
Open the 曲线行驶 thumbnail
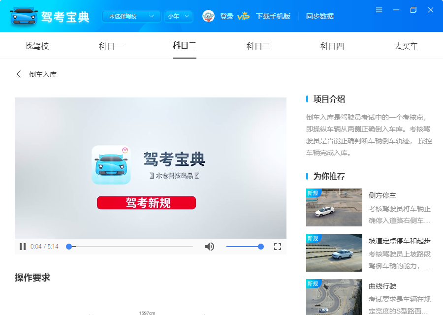[x=334, y=297]
